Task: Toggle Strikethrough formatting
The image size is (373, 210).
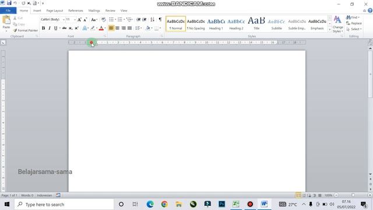Action: pyautogui.click(x=64, y=28)
